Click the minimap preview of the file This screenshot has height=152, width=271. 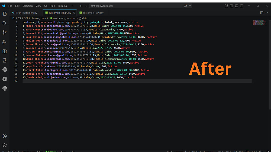click(x=259, y=23)
